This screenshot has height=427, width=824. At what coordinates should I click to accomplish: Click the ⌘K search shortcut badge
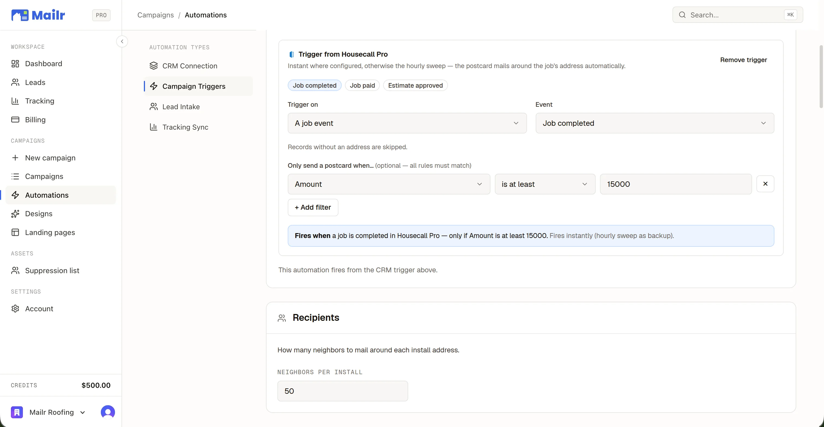pos(790,15)
